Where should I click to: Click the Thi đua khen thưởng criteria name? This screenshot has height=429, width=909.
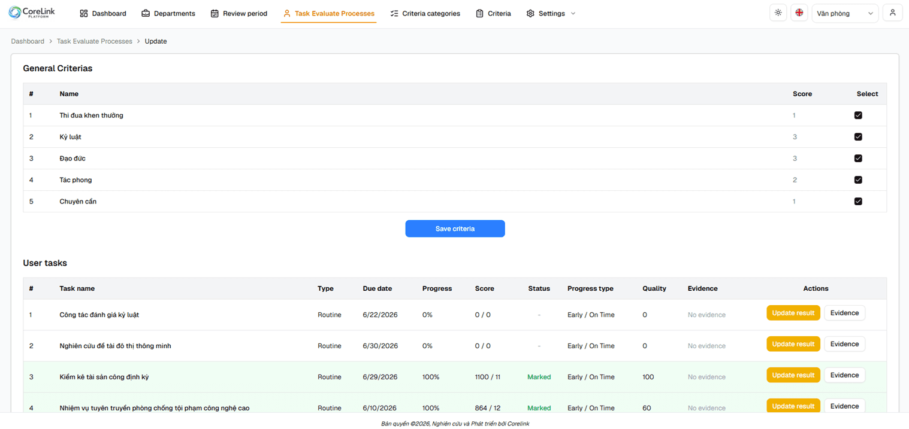92,115
